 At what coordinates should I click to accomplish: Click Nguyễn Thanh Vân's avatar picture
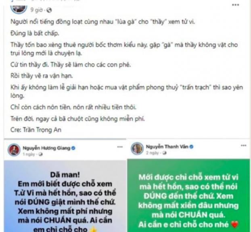click(137, 148)
